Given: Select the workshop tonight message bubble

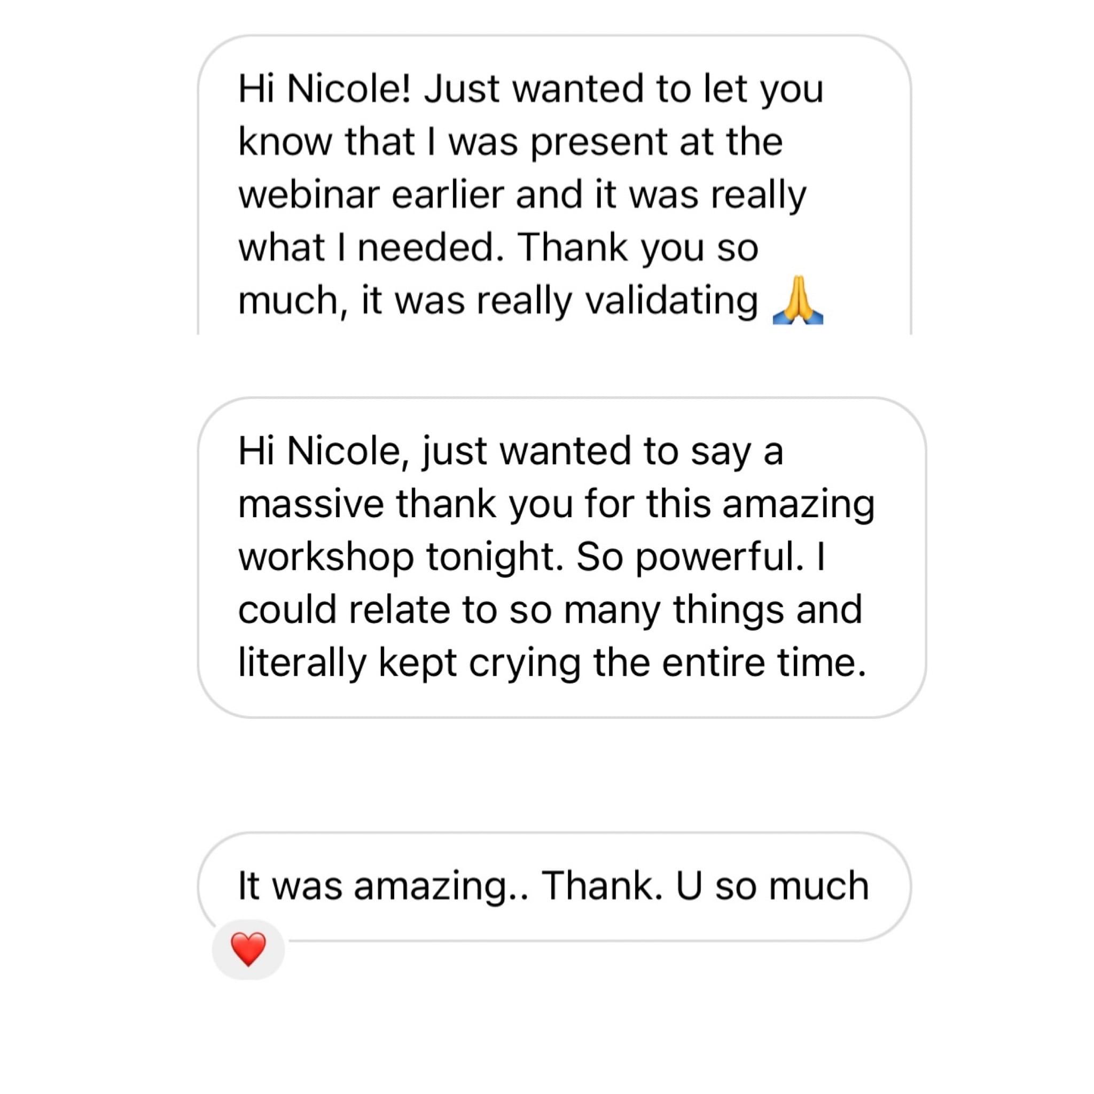Looking at the screenshot, I should (x=562, y=557).
